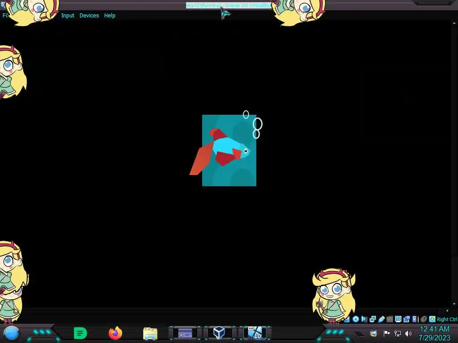Screen dimensions: 458x343
Task: Open Firefox from the taskbar
Action: (x=115, y=333)
